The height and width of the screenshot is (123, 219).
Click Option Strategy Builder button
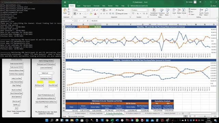(x=46, y=61)
